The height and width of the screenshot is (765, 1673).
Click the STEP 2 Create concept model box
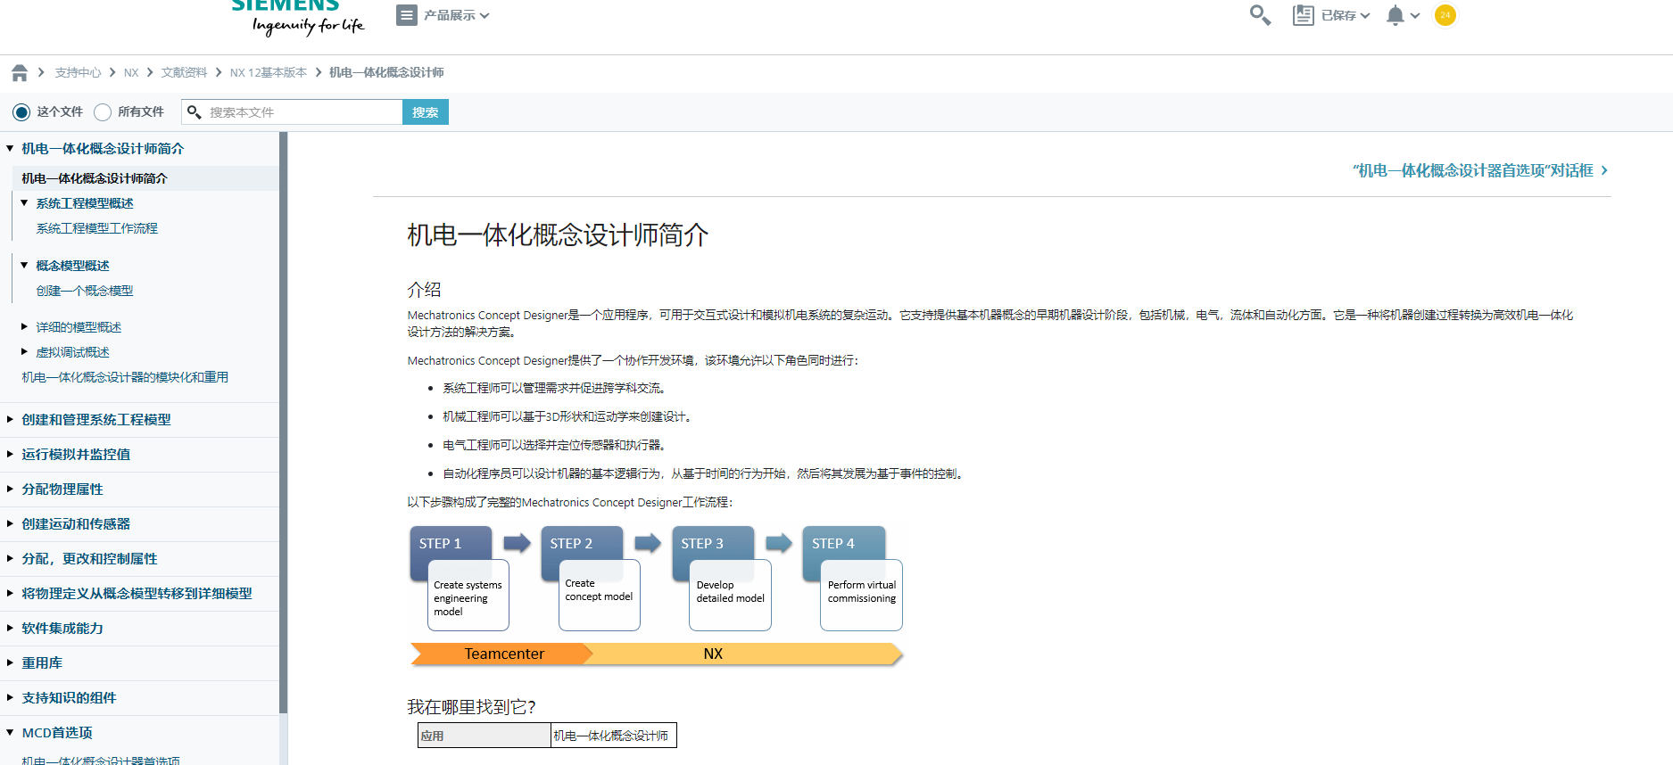click(x=591, y=579)
